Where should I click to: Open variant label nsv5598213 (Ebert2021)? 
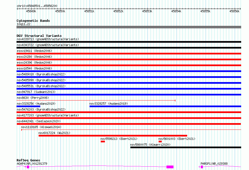pos(119,139)
